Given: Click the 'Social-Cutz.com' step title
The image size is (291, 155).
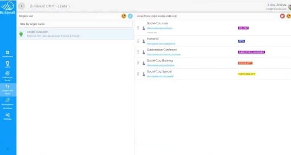Looking at the screenshot, I should click(158, 23).
